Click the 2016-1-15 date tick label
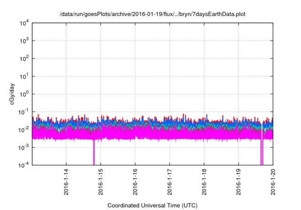The image size is (301, 210). [101, 182]
